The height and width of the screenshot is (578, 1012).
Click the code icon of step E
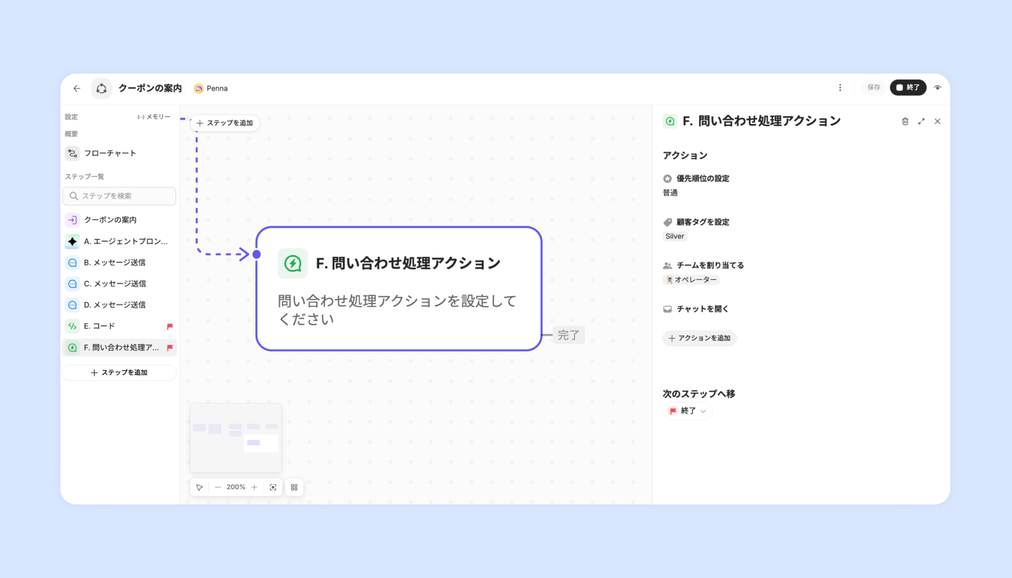[x=72, y=326]
